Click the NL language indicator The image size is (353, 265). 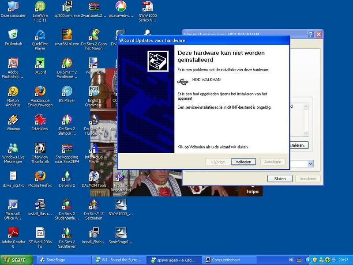pyautogui.click(x=291, y=260)
